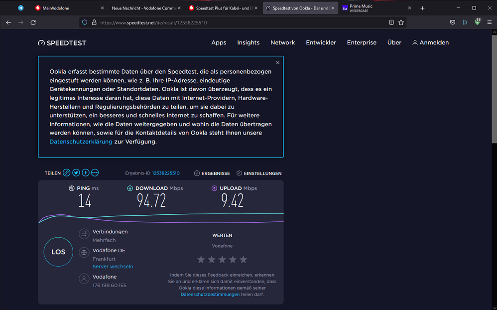
Task: Click the Speedtest logo
Action: [62, 43]
